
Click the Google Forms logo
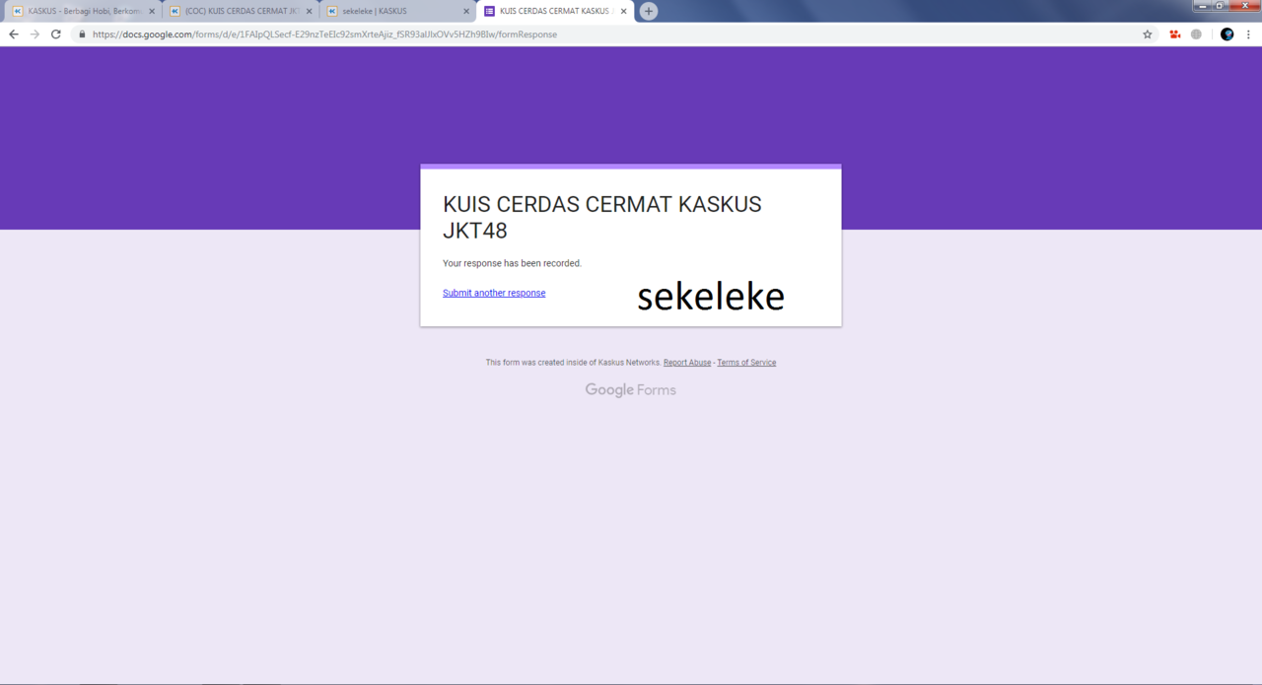point(630,389)
